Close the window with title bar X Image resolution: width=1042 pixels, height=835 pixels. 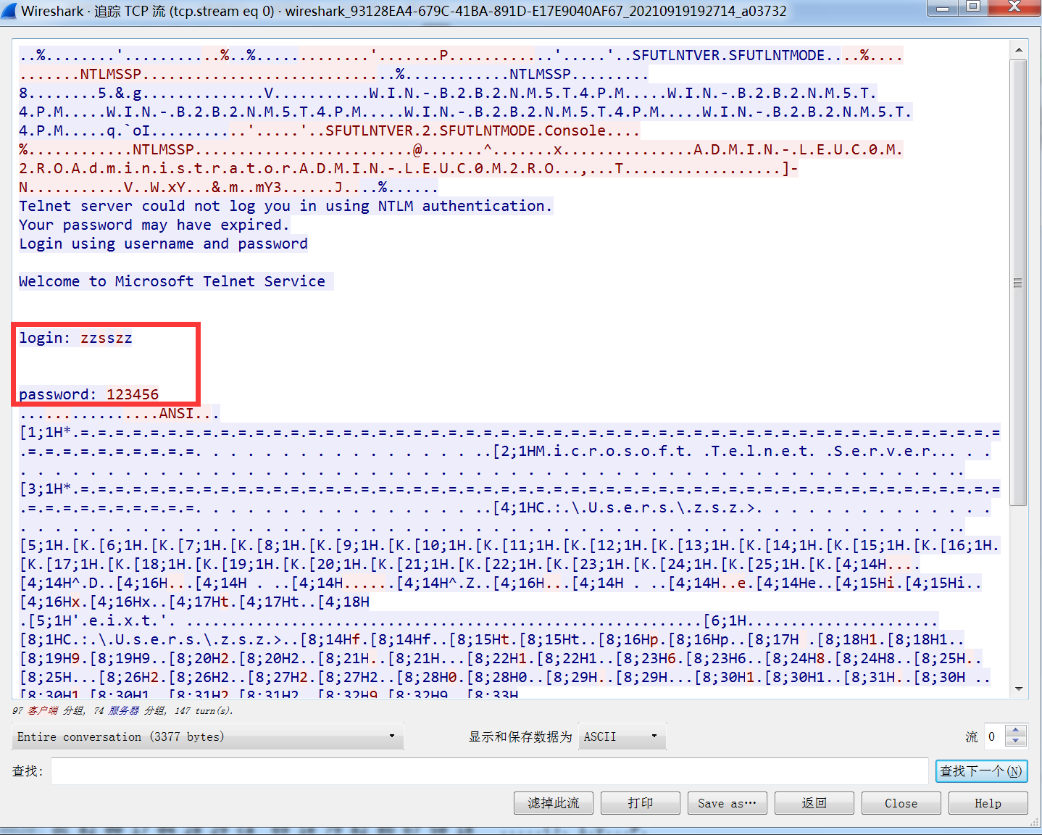coord(1014,8)
